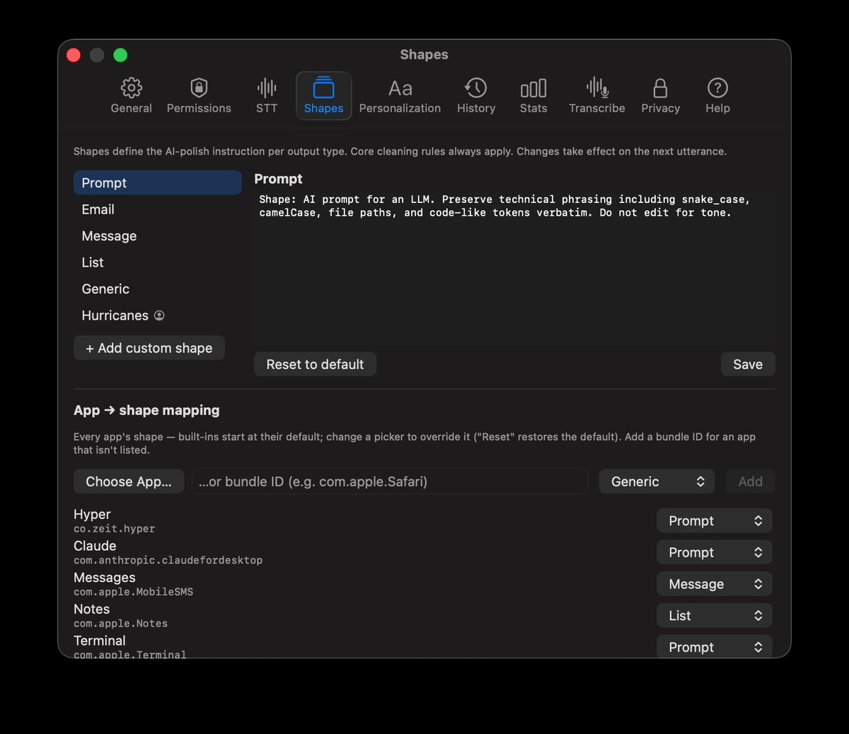Open the STT waveform icon tab
The height and width of the screenshot is (734, 849).
[267, 88]
